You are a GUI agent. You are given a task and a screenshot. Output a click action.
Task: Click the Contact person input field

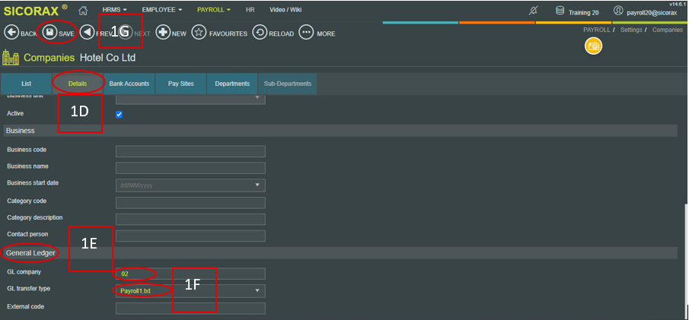[190, 236]
